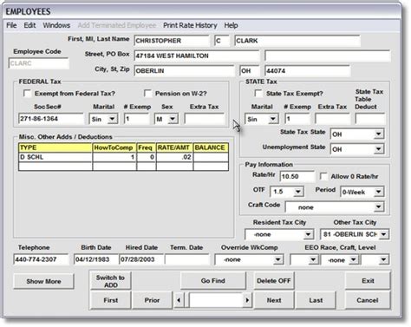Image resolution: width=411 pixels, height=327 pixels.
Task: Click the Federal Extra Tax field
Action: tap(205, 119)
